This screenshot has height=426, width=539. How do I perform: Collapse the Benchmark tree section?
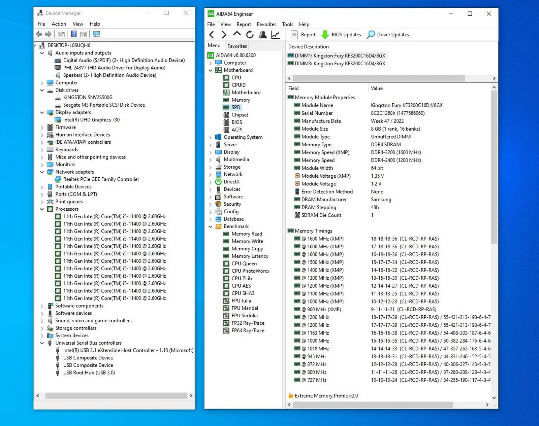(211, 227)
